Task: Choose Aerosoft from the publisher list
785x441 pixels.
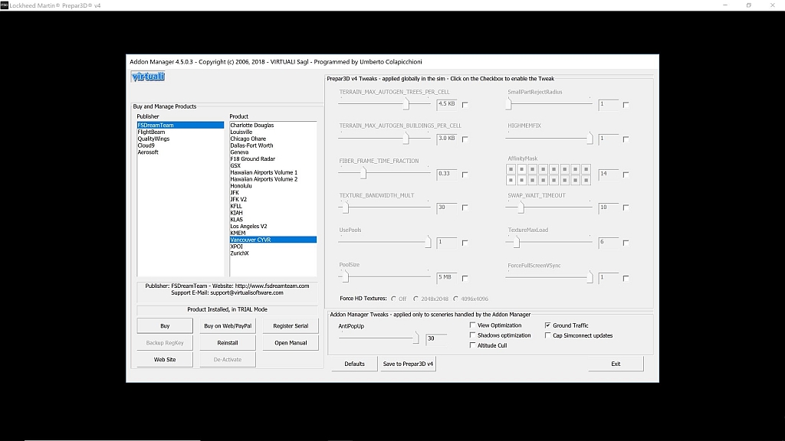Action: 148,152
